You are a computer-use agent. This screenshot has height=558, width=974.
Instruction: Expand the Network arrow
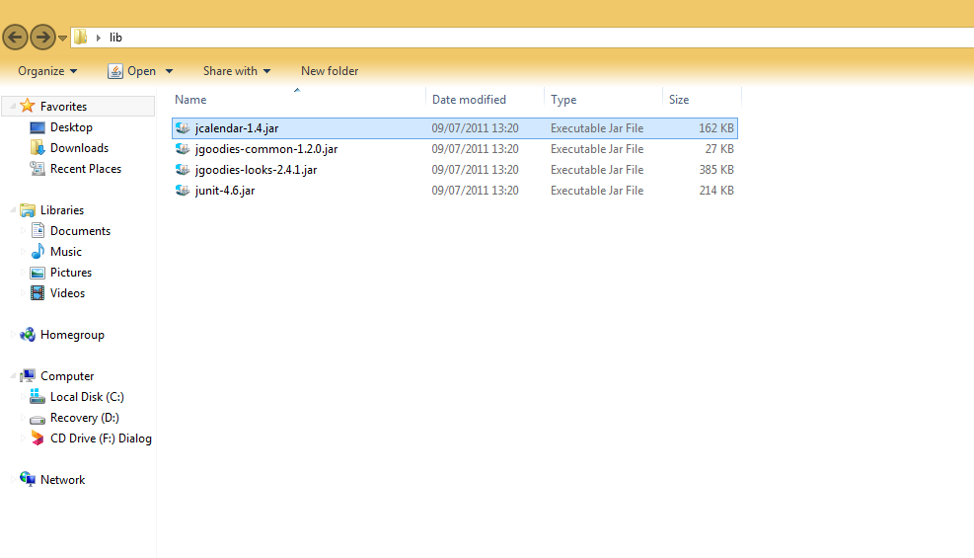pos(13,480)
